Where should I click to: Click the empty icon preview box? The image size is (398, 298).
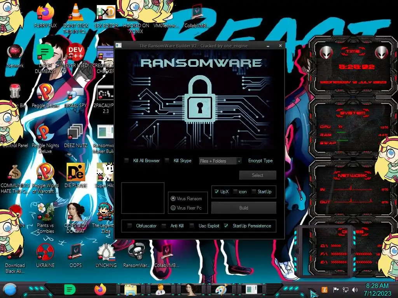pos(143,198)
